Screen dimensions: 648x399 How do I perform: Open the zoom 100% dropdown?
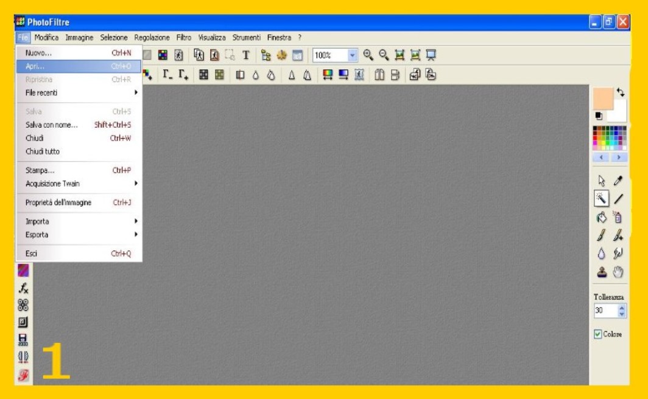point(353,55)
